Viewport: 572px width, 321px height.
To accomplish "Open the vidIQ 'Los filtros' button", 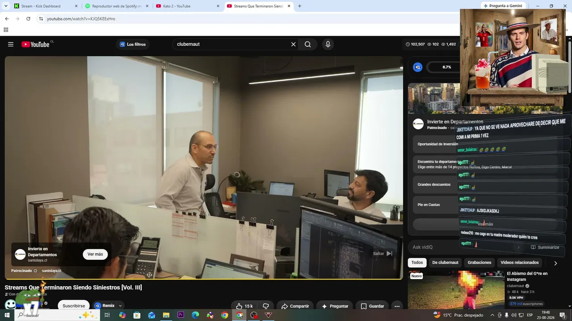I will (x=133, y=44).
